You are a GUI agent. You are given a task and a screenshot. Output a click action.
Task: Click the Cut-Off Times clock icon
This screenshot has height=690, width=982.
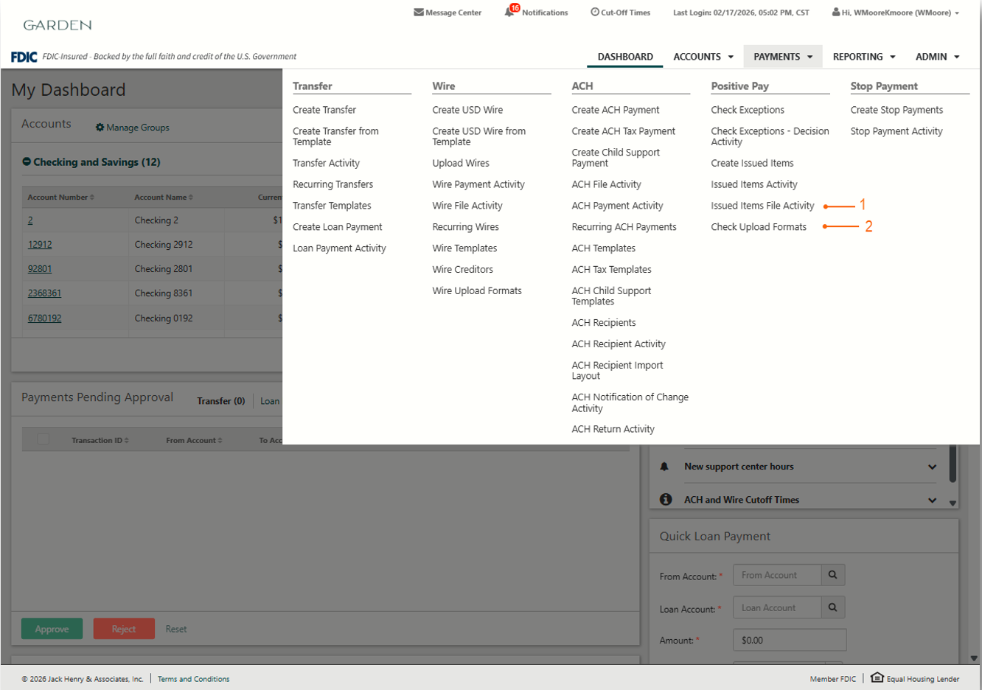coord(594,12)
